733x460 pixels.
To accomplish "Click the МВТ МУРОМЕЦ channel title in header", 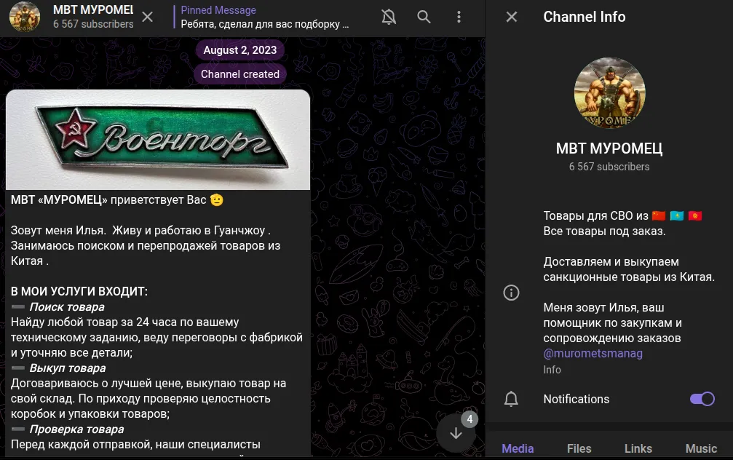I will (x=93, y=9).
